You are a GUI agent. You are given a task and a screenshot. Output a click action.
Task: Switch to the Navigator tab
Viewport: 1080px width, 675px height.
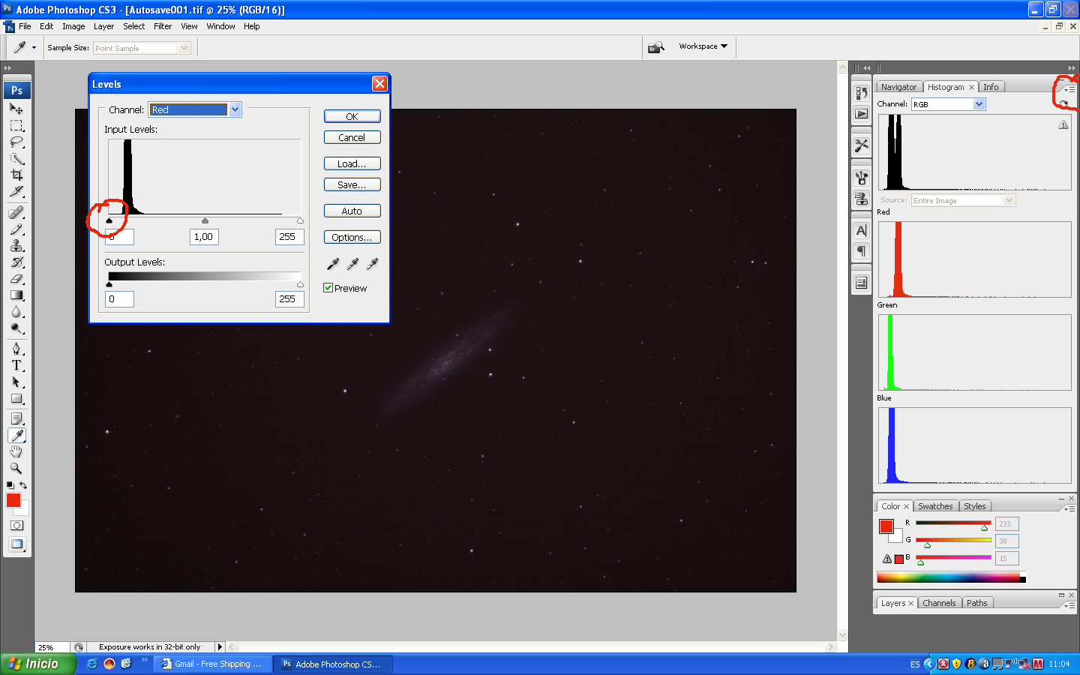pos(898,87)
